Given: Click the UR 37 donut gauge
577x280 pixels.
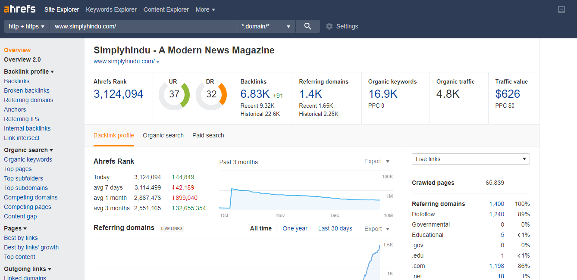Looking at the screenshot, I should [x=174, y=94].
